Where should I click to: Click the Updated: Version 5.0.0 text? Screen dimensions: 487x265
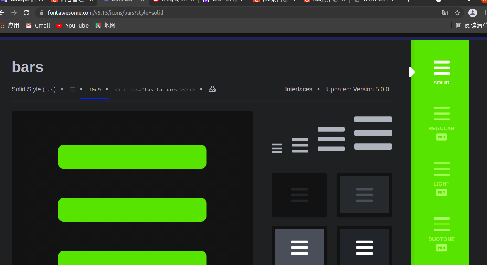358,89
